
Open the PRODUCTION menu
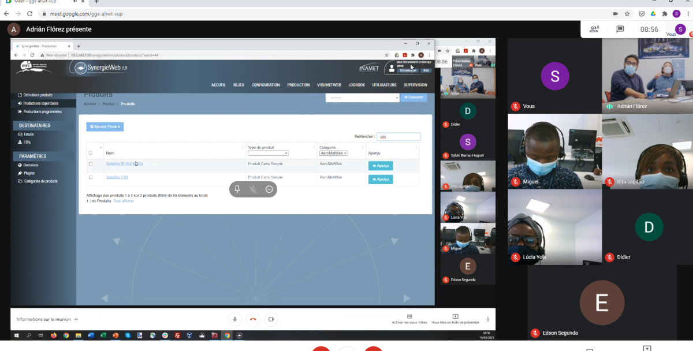tap(299, 85)
